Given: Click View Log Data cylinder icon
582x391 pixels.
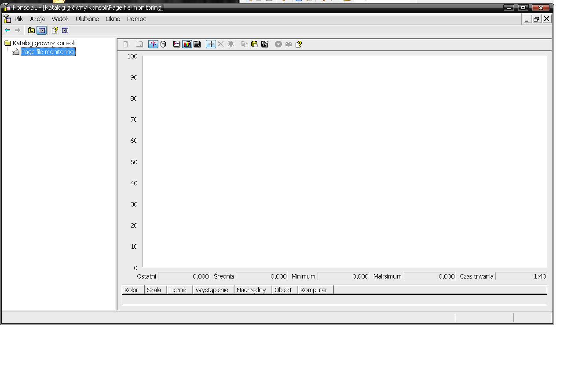Looking at the screenshot, I should click(x=163, y=44).
